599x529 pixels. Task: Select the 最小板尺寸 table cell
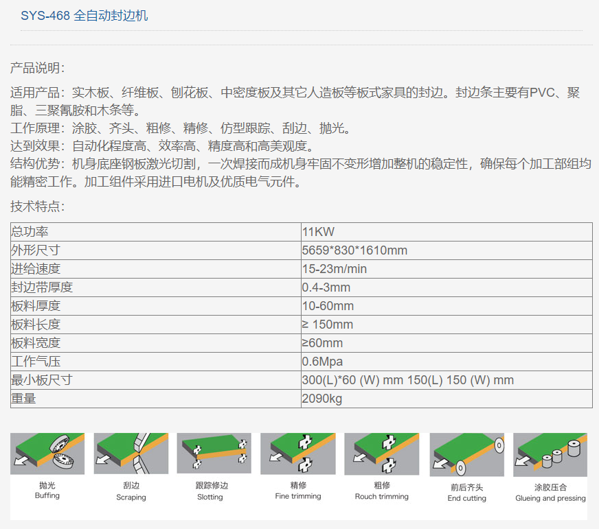tap(156, 380)
